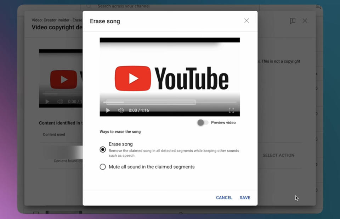The width and height of the screenshot is (340, 219).
Task: Open fullscreen in Erase song dialog player
Action: tap(231, 110)
